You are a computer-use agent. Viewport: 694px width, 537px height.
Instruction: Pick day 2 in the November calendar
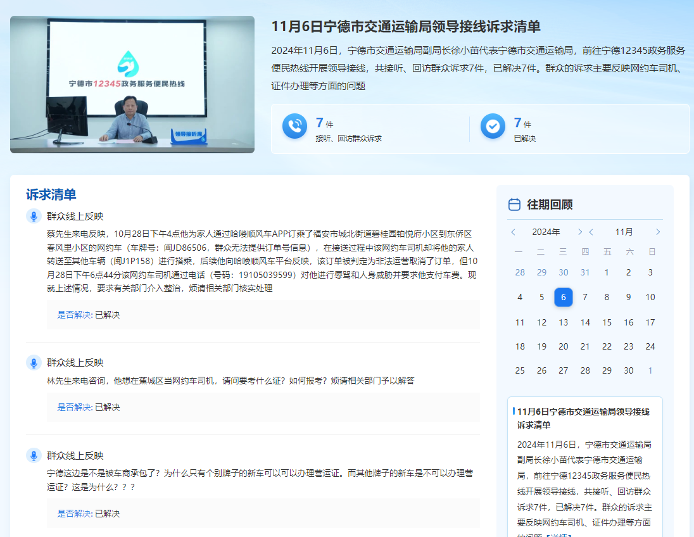[x=629, y=272]
